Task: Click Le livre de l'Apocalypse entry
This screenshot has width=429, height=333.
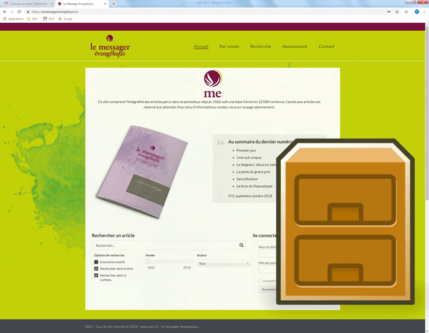Action: 255,186
